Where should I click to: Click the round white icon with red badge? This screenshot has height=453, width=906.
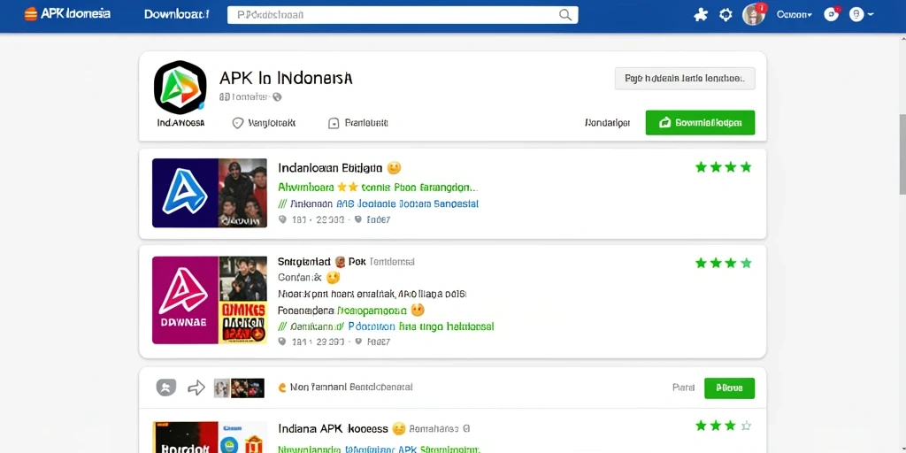(832, 14)
